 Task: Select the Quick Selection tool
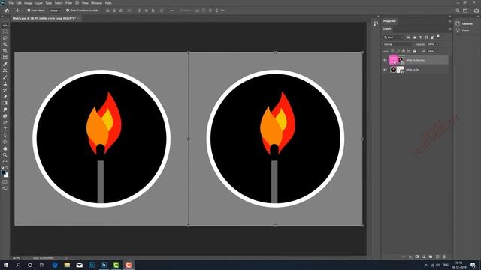point(5,44)
